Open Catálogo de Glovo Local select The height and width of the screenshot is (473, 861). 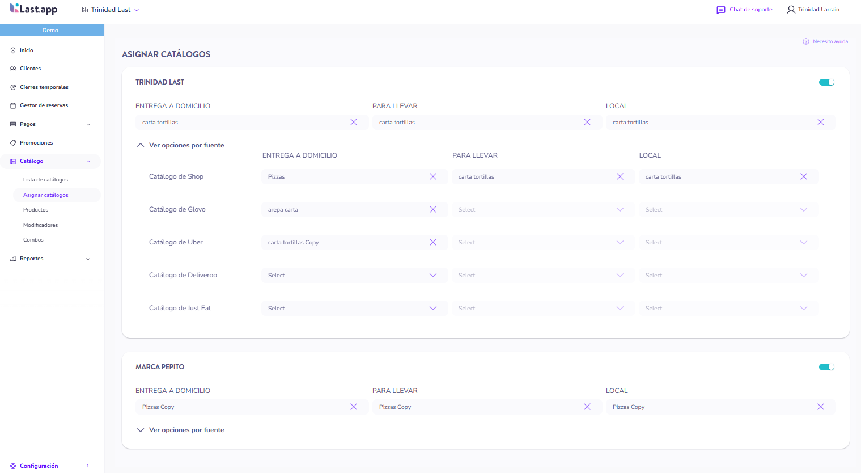coord(728,209)
